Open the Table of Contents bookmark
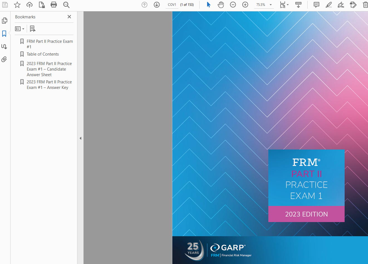Viewport: 368px width, 264px height. (43, 54)
